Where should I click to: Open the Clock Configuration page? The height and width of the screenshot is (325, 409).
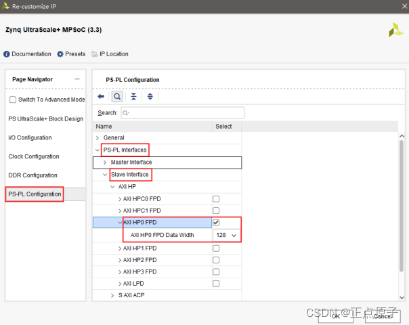click(x=34, y=156)
